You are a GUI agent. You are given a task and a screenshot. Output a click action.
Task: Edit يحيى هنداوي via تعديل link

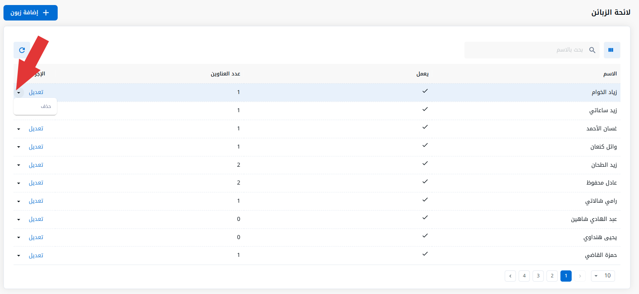[x=36, y=237]
